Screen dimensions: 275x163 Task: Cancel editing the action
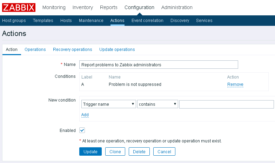164,151
